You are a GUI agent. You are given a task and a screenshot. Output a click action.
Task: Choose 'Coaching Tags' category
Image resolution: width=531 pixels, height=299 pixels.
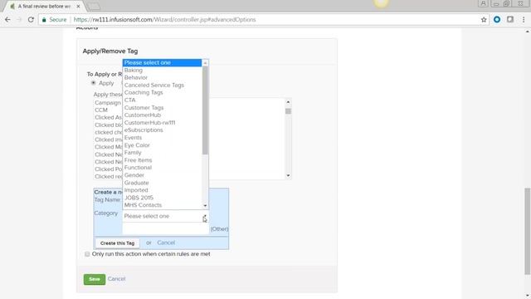pos(163,92)
